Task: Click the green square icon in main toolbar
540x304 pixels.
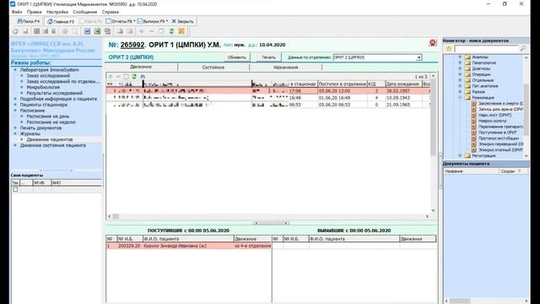Action: pyautogui.click(x=98, y=31)
